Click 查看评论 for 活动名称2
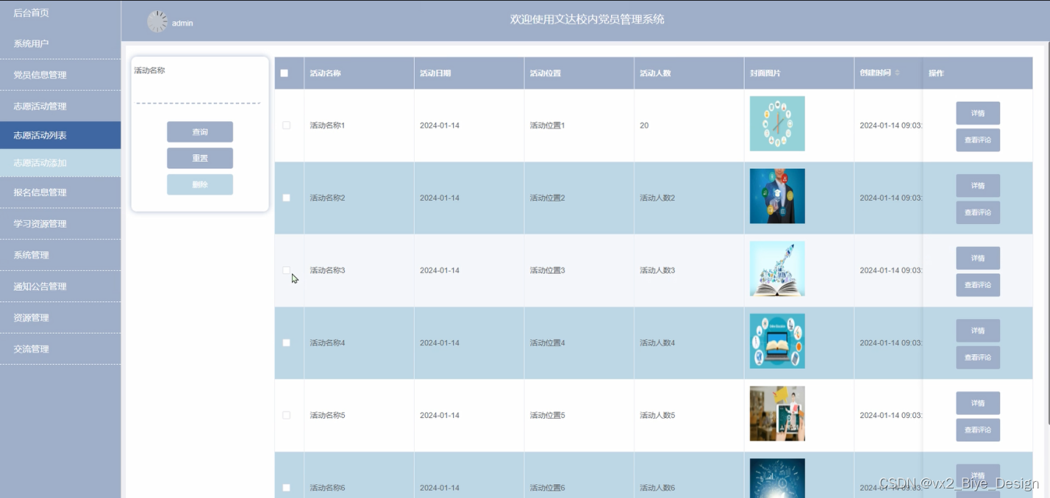The height and width of the screenshot is (498, 1050). click(x=978, y=212)
